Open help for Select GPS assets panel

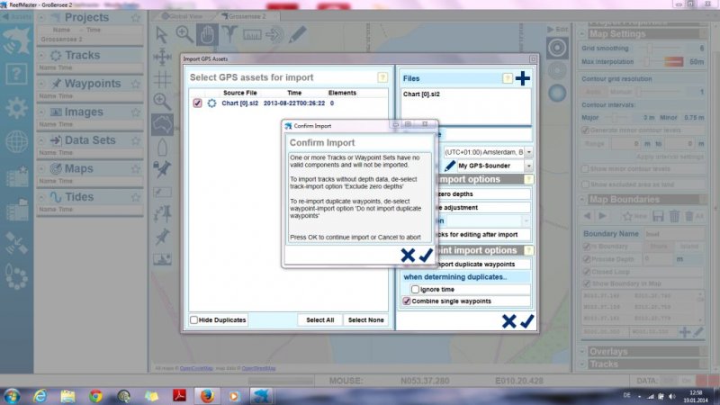382,78
